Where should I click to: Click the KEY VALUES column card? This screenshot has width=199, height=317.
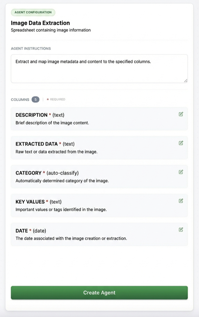(99, 205)
